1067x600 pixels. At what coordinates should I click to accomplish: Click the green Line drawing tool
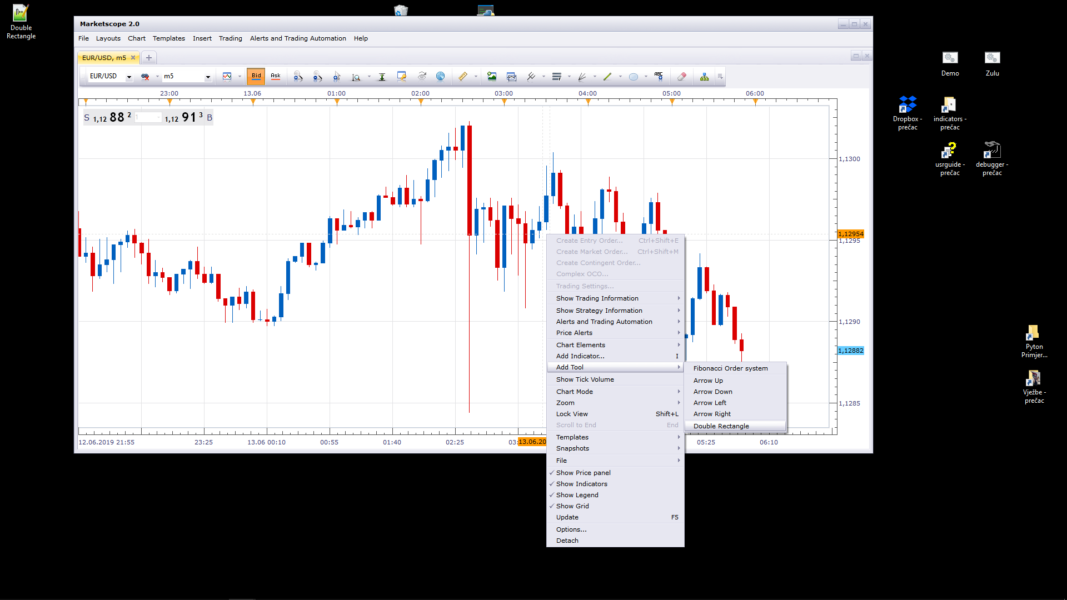tap(607, 77)
